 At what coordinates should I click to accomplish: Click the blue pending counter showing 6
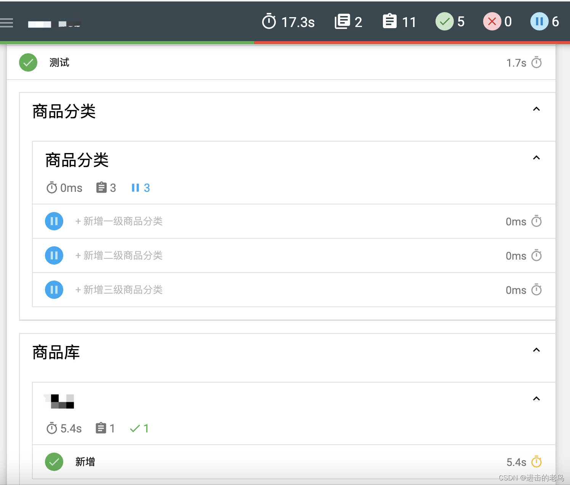[x=539, y=21]
